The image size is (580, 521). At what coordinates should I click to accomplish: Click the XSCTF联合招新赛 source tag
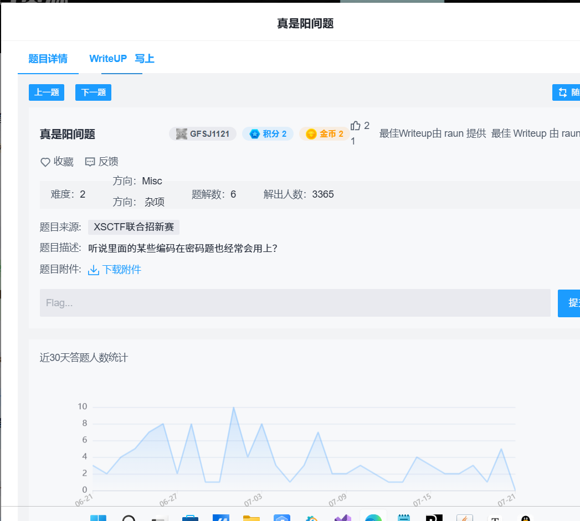point(133,227)
